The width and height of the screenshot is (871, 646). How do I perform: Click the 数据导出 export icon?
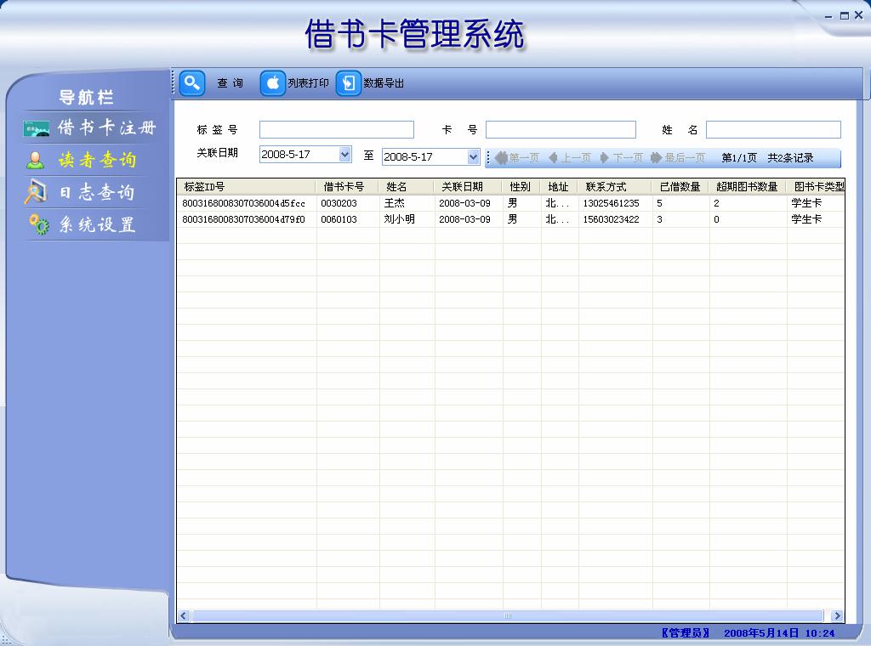349,83
